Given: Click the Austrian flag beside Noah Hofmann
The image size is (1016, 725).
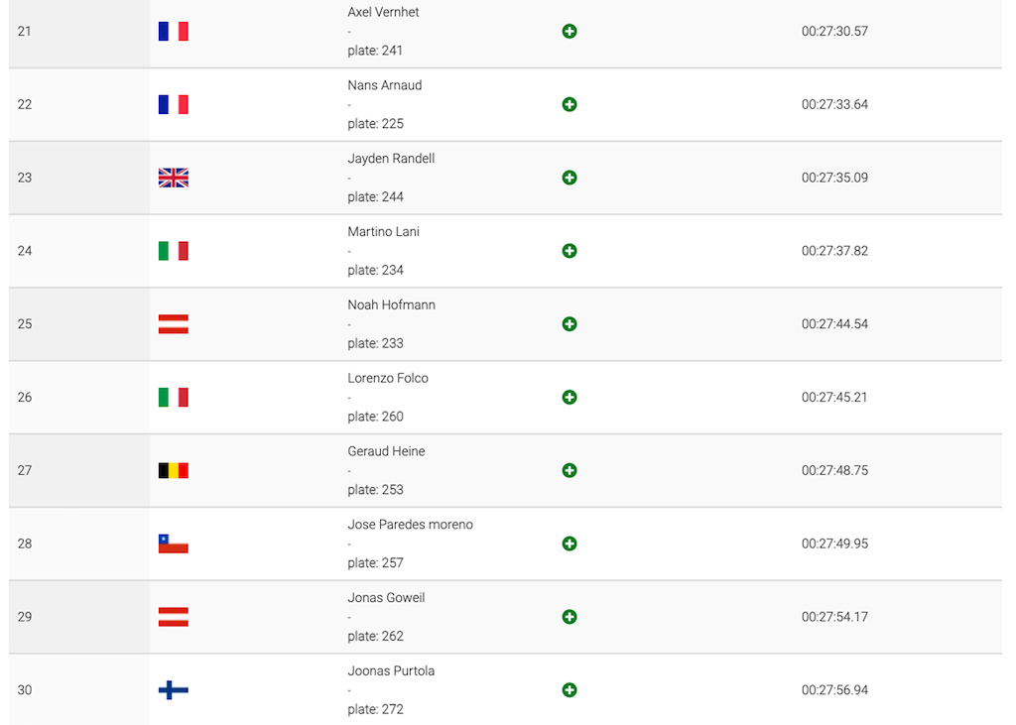Looking at the screenshot, I should (173, 324).
